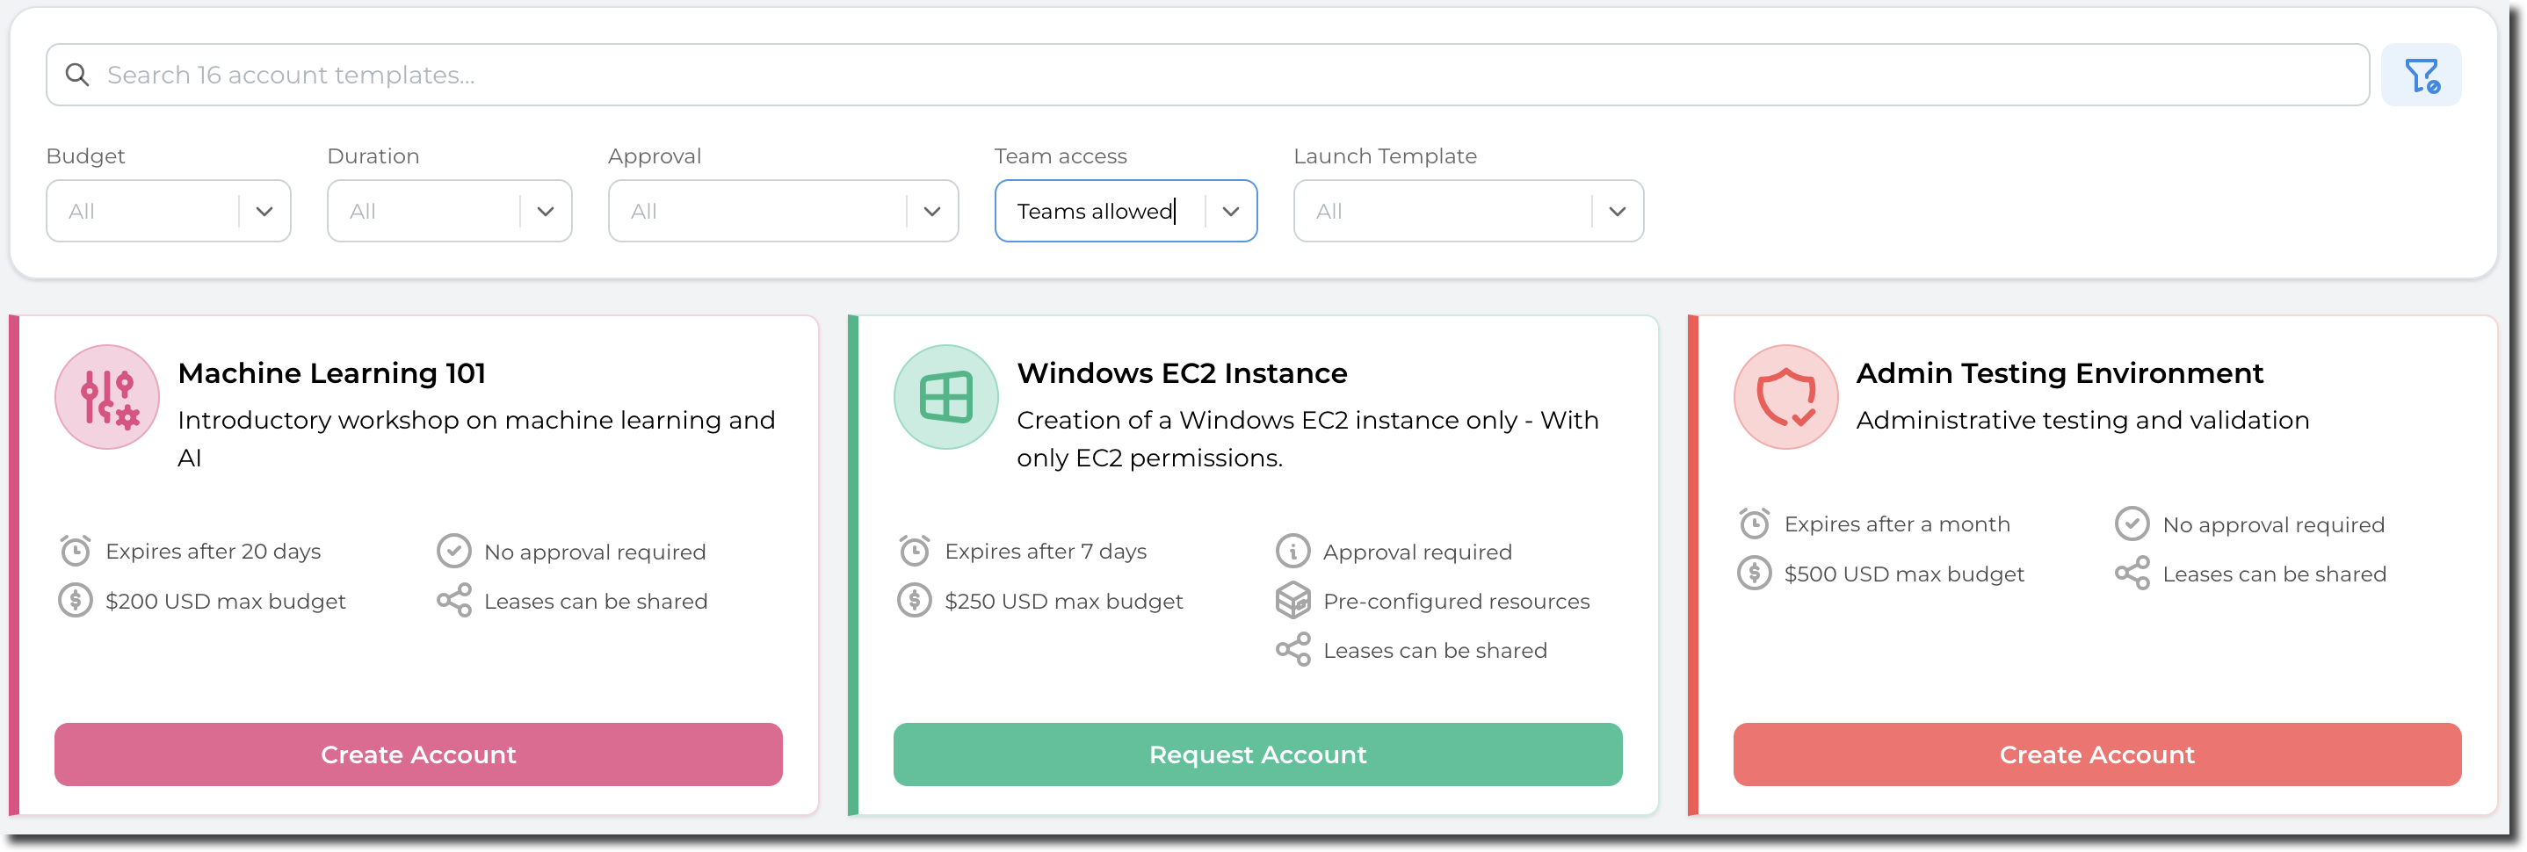The height and width of the screenshot is (852, 2527).
Task: Toggle the filter panel button
Action: click(2420, 76)
